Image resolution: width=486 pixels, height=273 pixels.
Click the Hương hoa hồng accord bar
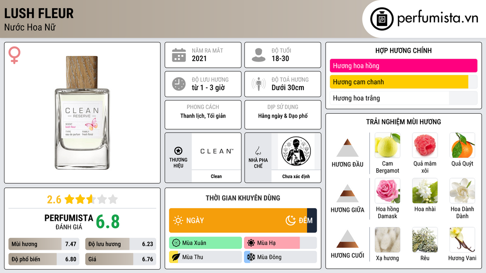tap(403, 65)
